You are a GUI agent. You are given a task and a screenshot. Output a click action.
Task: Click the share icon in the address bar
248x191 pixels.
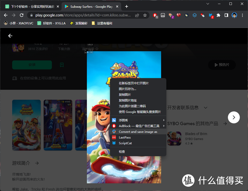pyautogui.click(x=137, y=16)
